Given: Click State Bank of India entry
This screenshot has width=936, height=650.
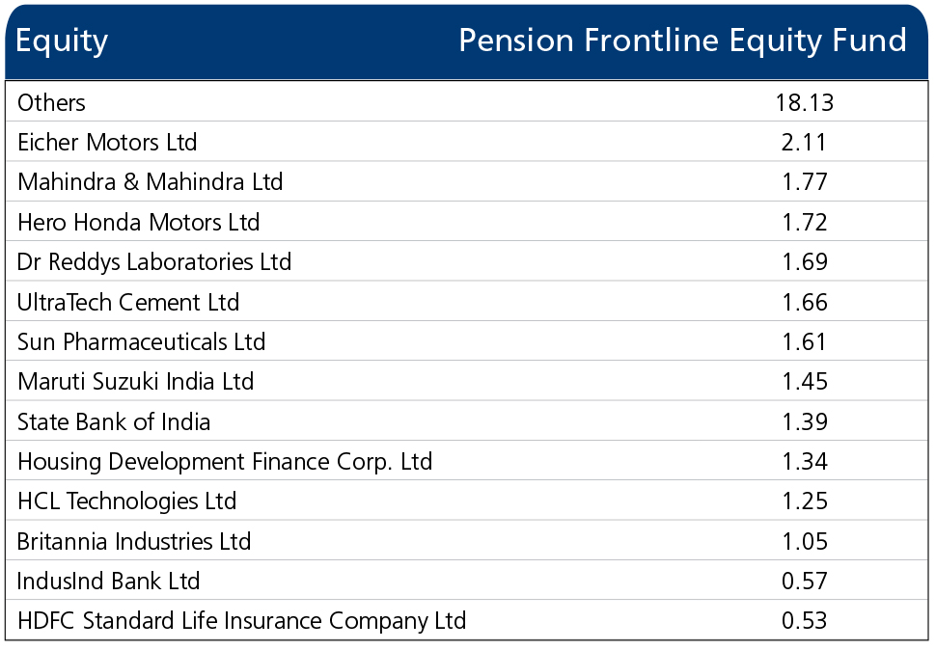Looking at the screenshot, I should click(x=114, y=421).
